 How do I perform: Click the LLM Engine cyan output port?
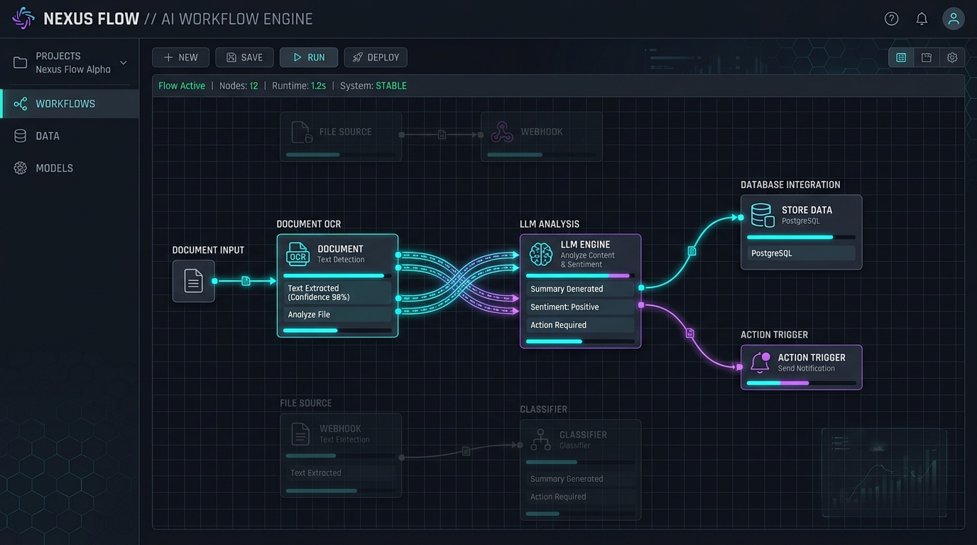(641, 287)
